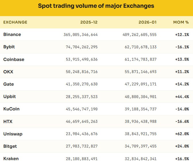Click the 2026-01 column header
The image size is (193, 163).
(x=148, y=22)
